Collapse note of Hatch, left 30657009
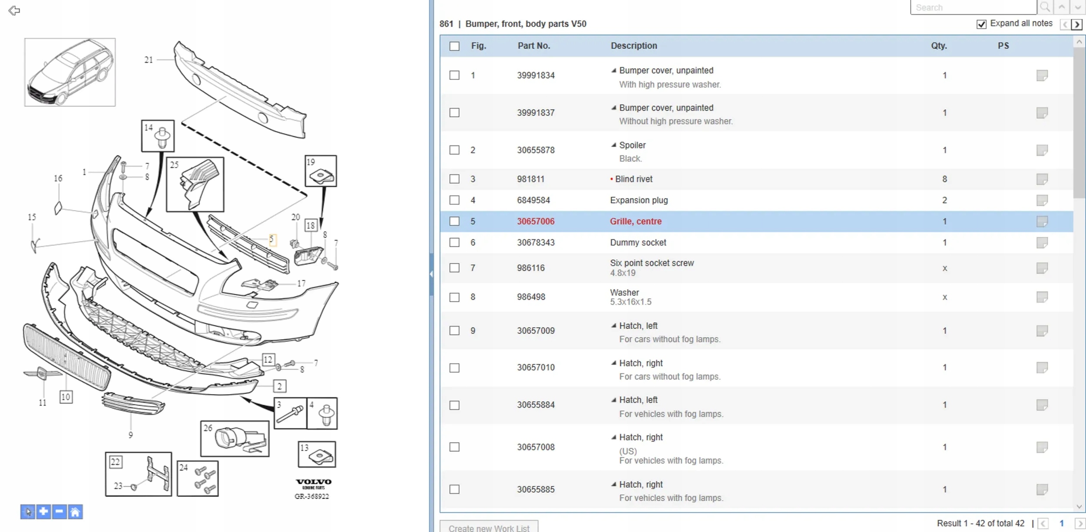The width and height of the screenshot is (1086, 532). pos(613,326)
